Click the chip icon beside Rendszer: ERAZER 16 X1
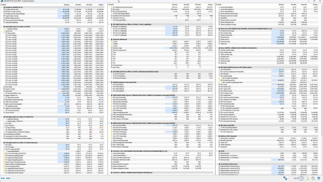Viewport: 323px width, 182px height. [4, 7]
